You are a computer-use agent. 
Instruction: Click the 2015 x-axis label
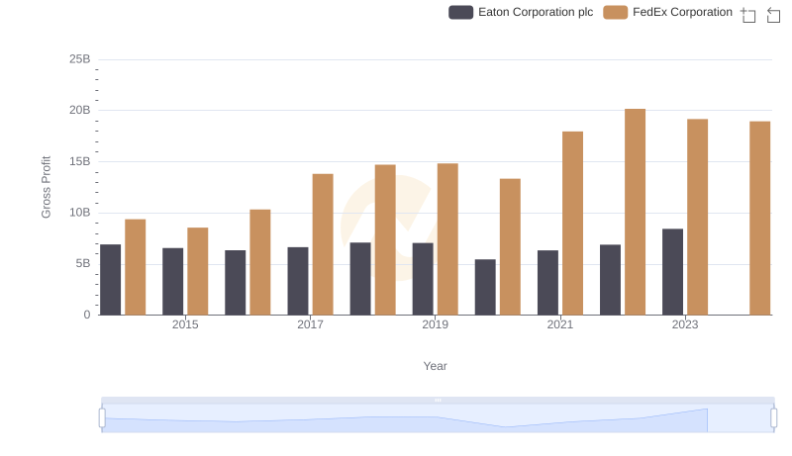[185, 324]
